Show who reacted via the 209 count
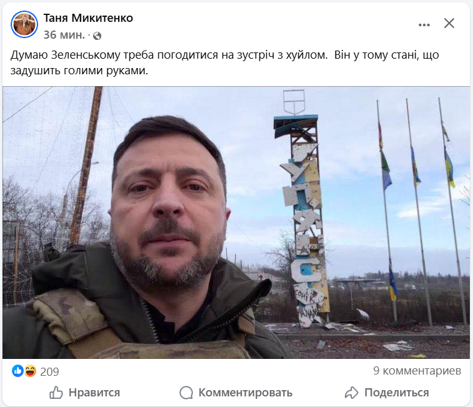The width and height of the screenshot is (473, 407). click(x=49, y=372)
